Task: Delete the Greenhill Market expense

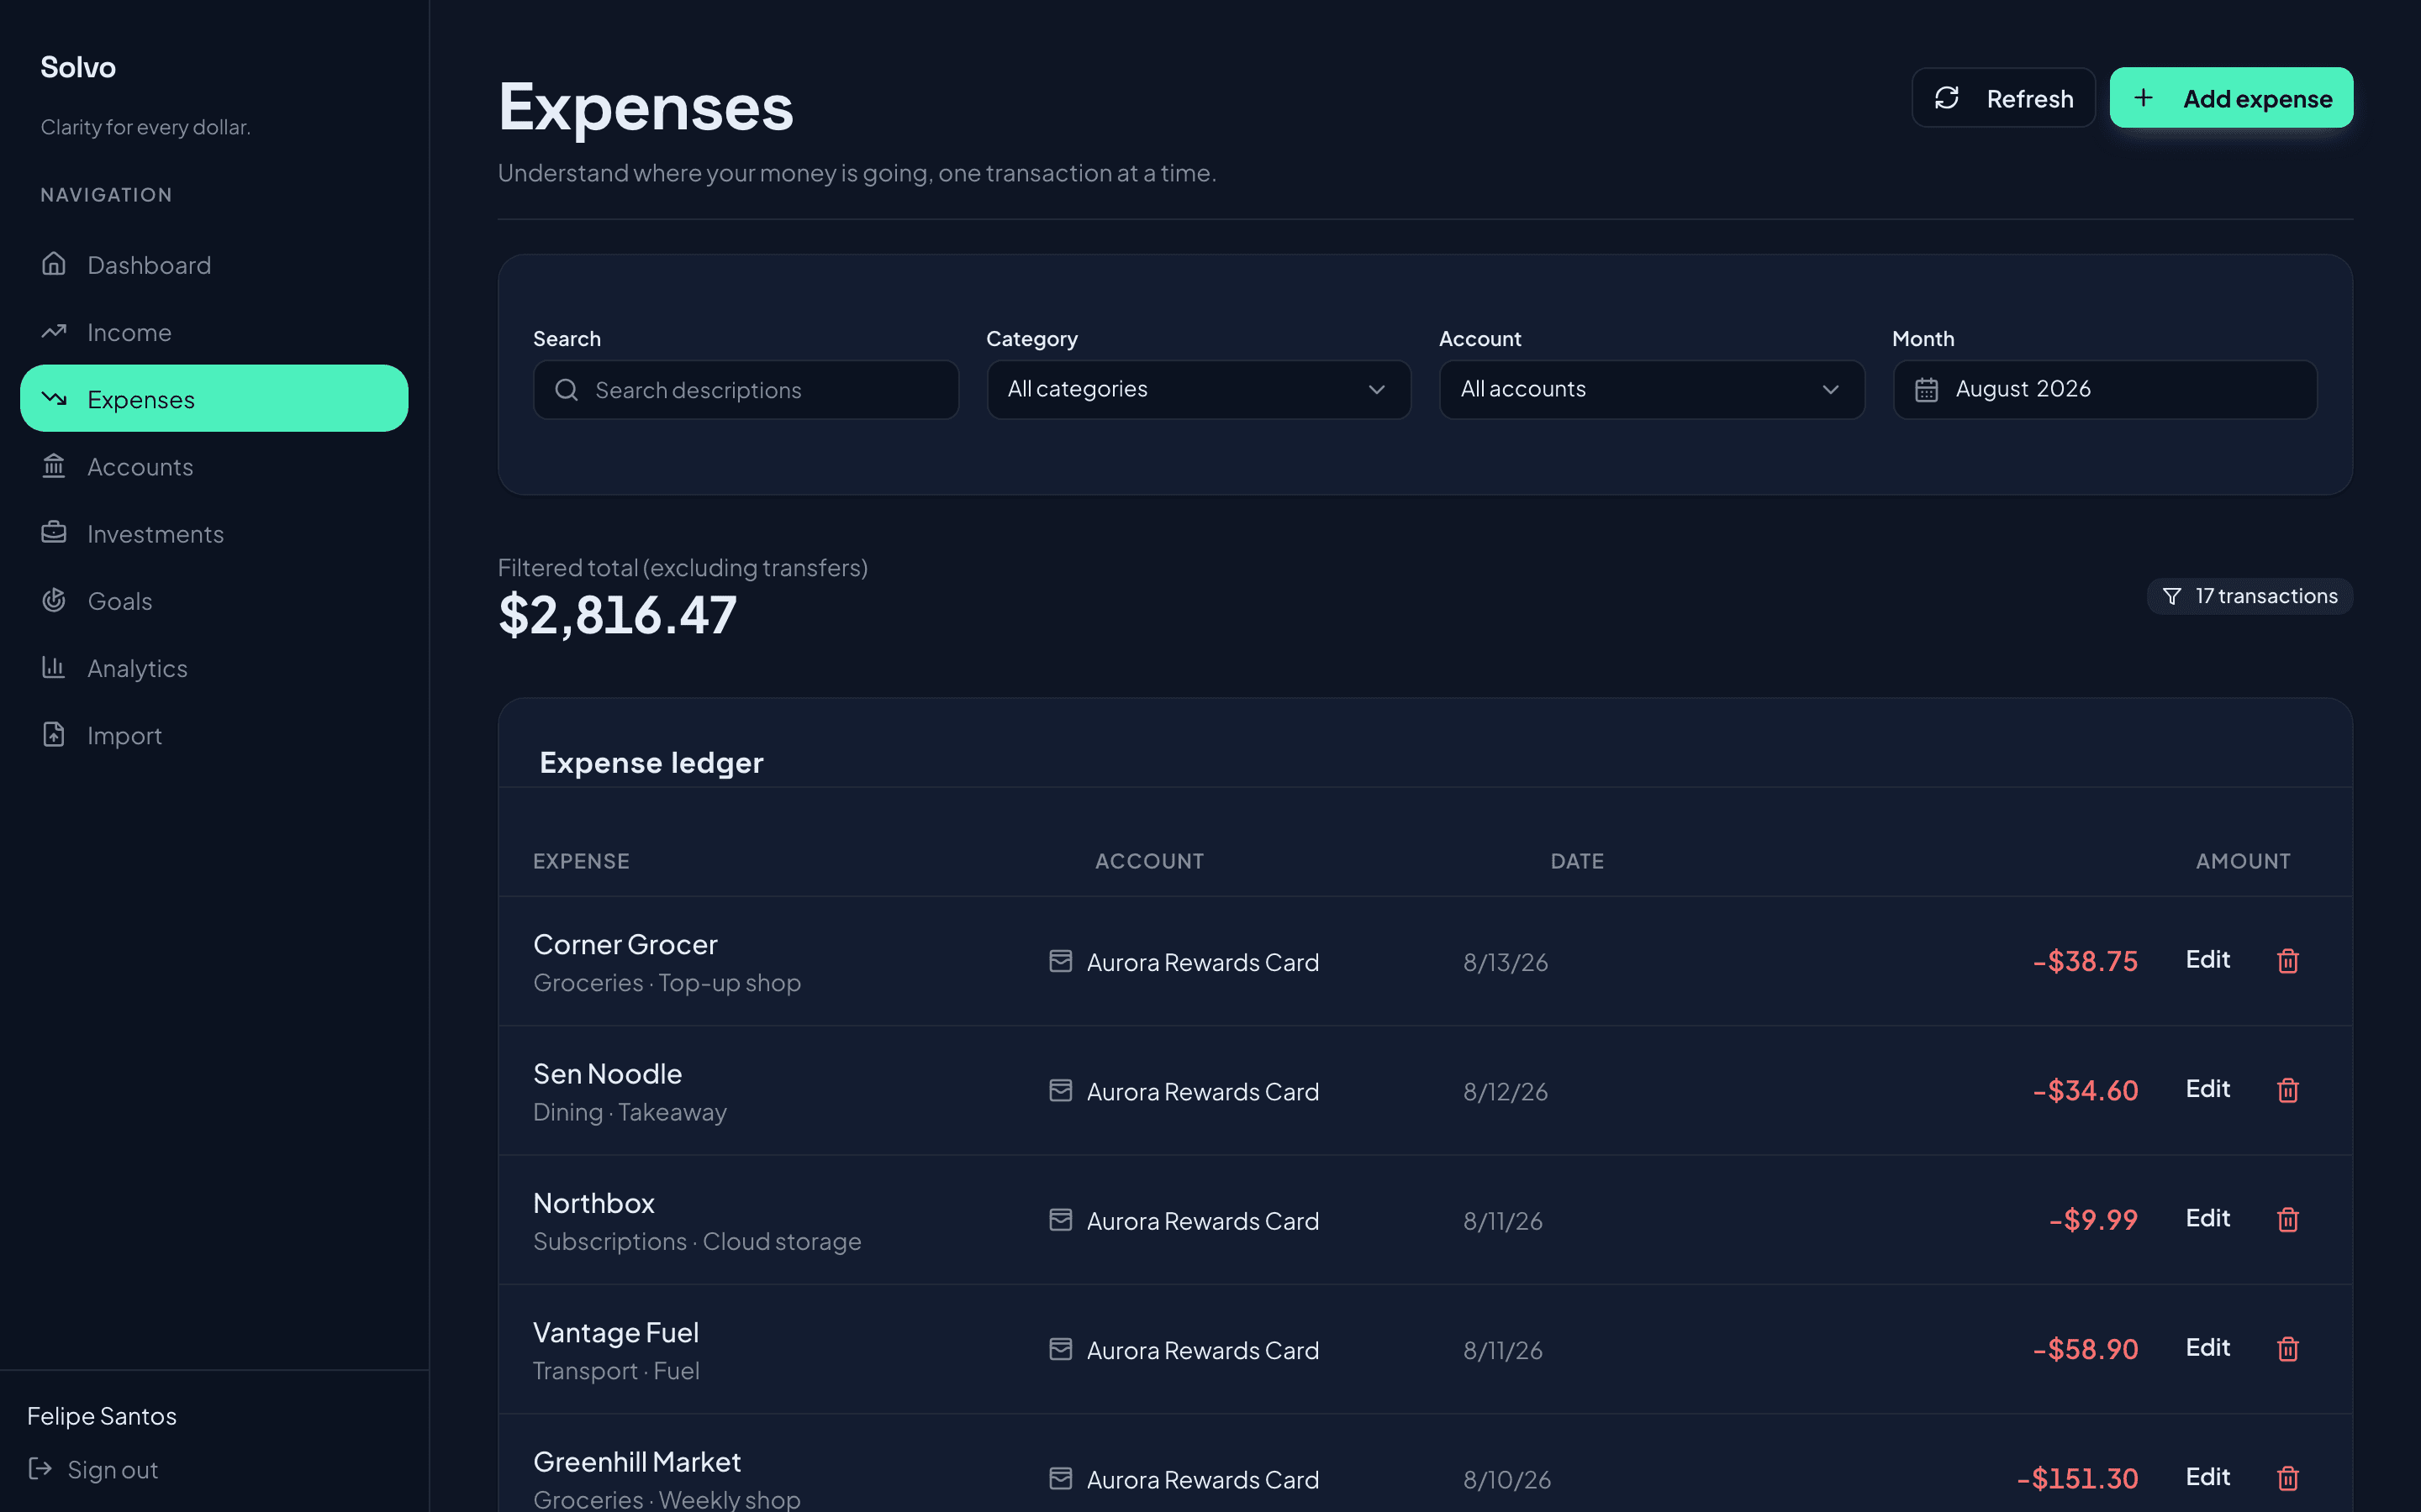Action: pos(2287,1478)
